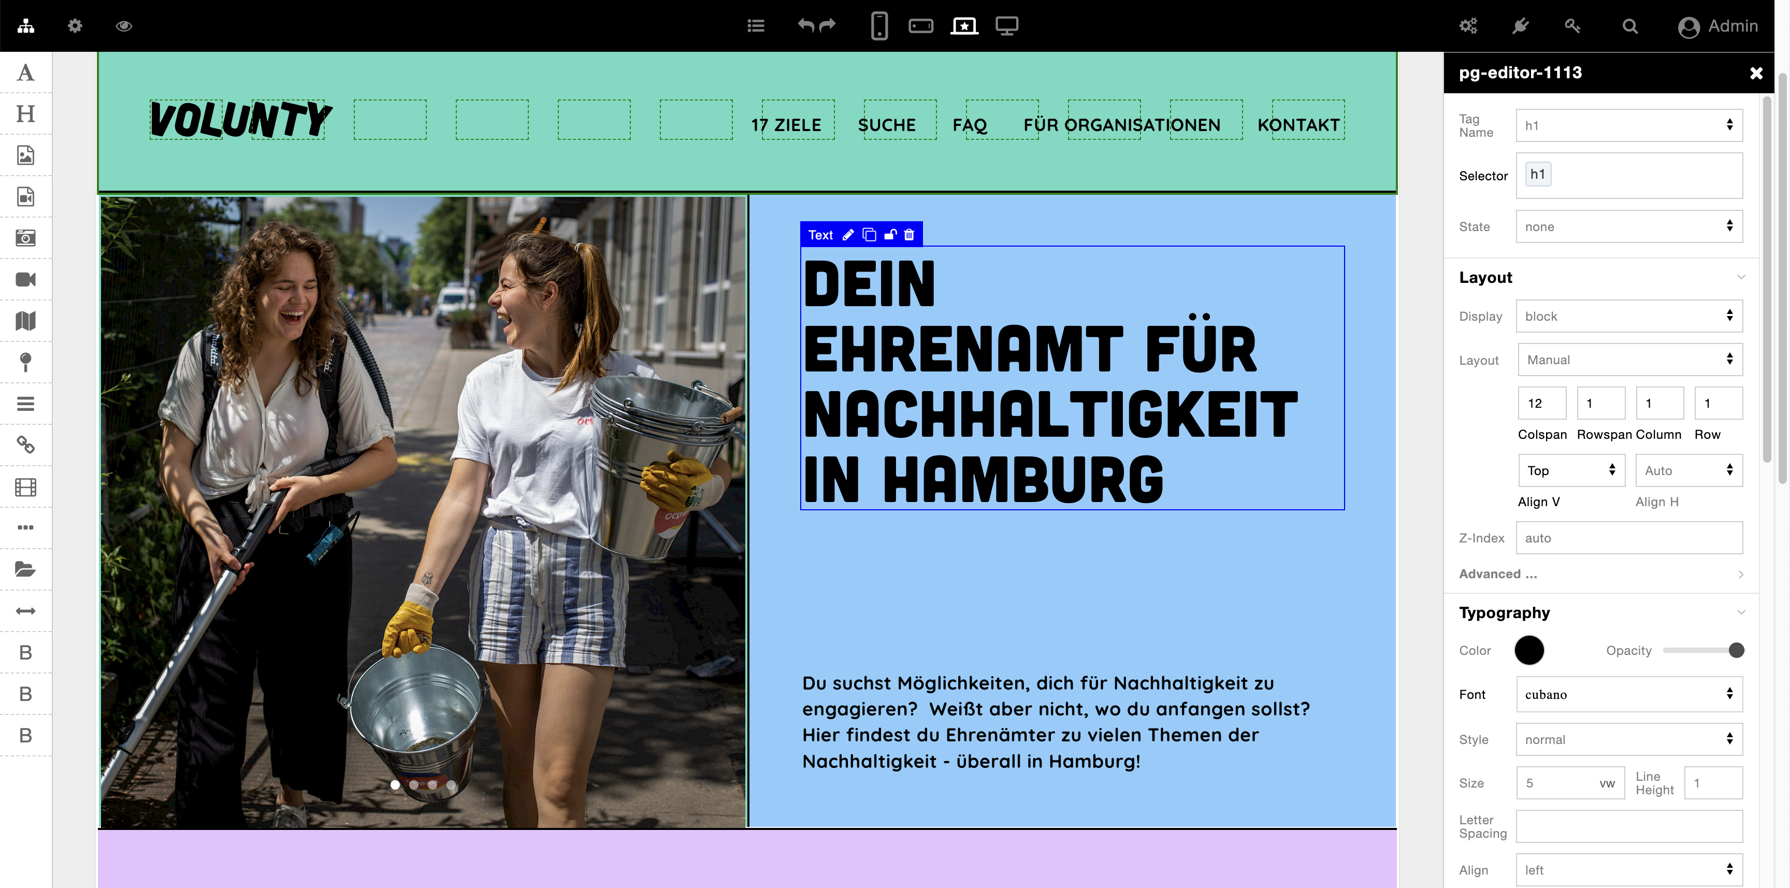Screen dimensions: 1790x888
Task: Open the cogs configuration icon
Action: (x=1468, y=26)
